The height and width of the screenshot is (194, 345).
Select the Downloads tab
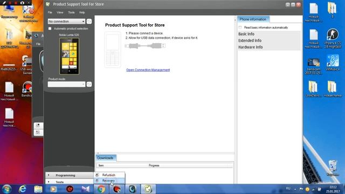tap(106, 158)
